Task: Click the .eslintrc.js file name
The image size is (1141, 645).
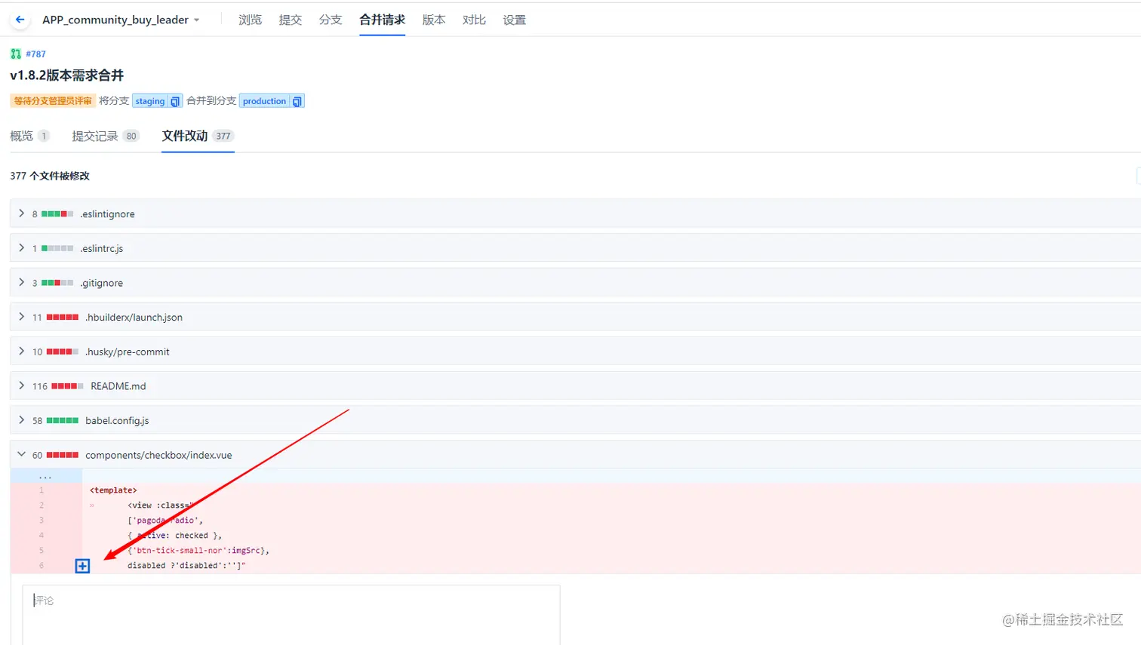Action: [101, 248]
